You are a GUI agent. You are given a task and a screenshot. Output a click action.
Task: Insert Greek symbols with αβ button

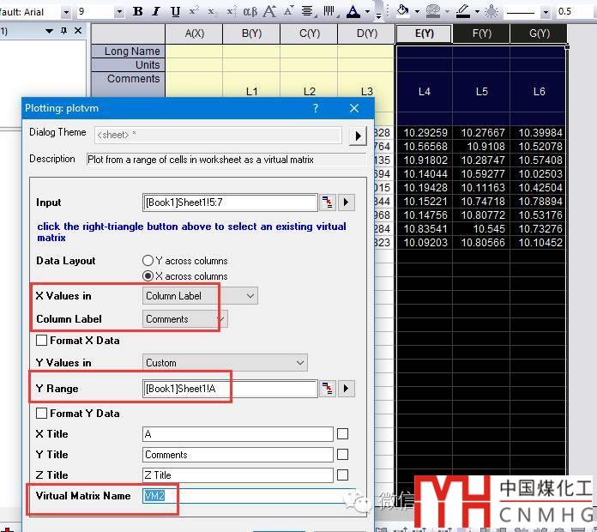click(x=250, y=12)
